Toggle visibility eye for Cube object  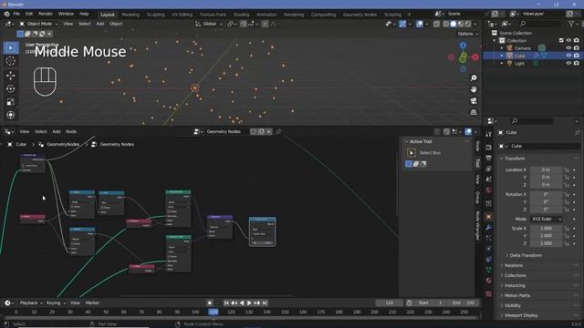point(568,56)
